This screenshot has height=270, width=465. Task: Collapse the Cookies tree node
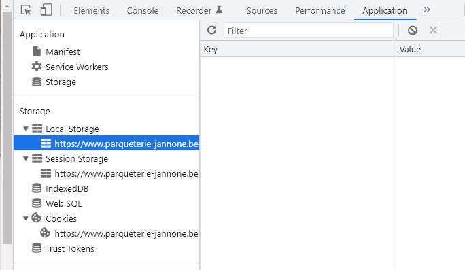pos(26,218)
